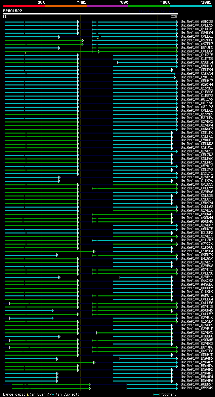Select label UniRef100_Q95UT9
Screen dimensions: 215x397
click(x=197, y=255)
